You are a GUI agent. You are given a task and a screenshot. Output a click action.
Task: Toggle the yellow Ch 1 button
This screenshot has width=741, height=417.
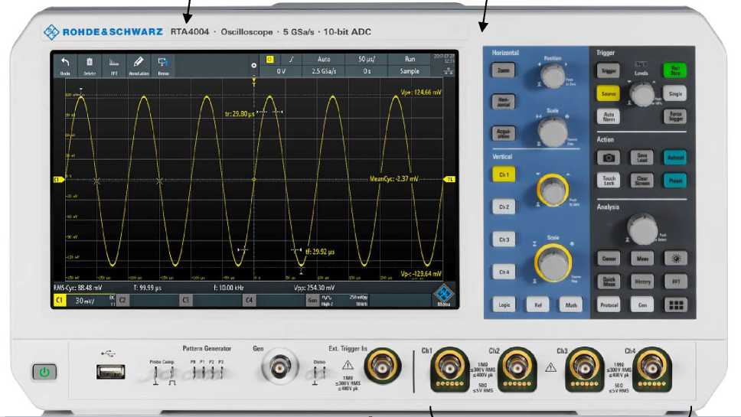coord(504,174)
